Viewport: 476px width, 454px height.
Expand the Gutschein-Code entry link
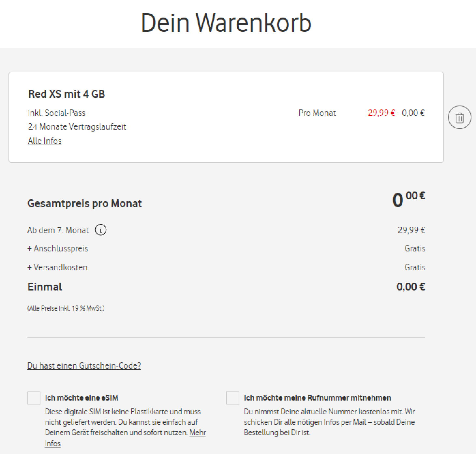click(x=84, y=366)
